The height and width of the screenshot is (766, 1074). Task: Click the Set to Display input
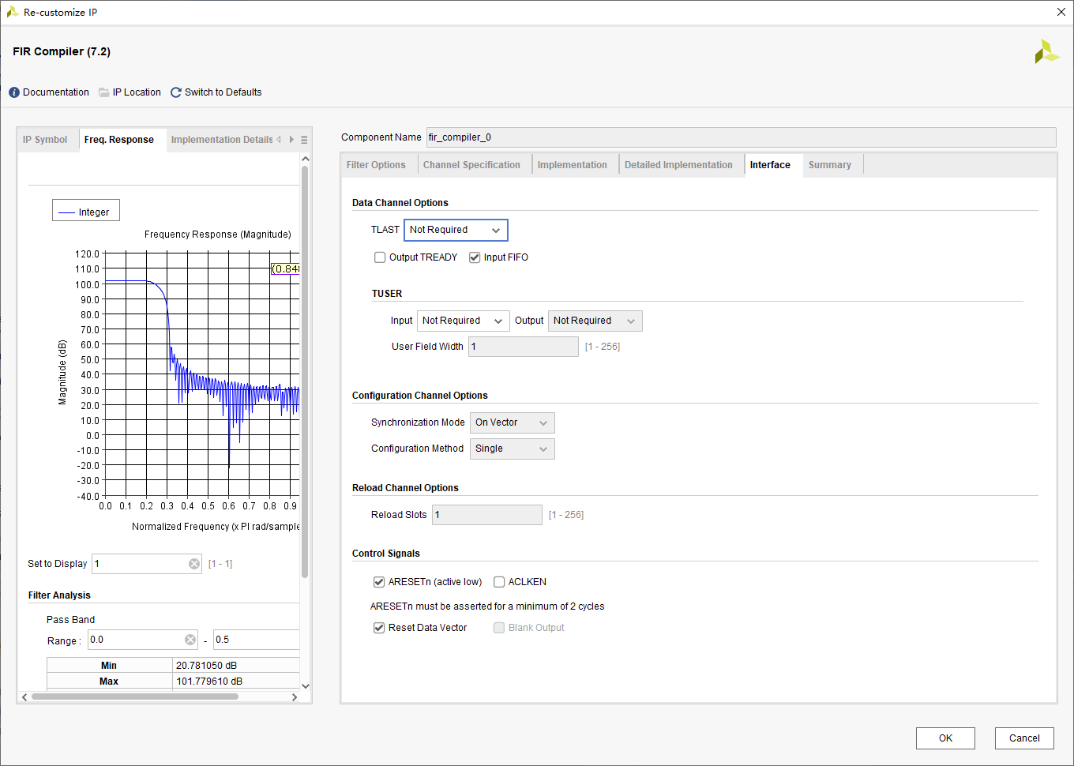coord(147,564)
